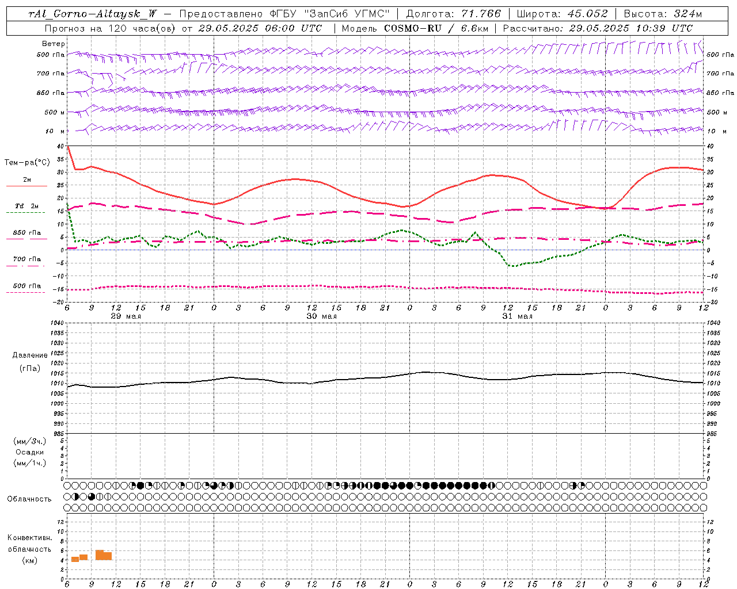This screenshot has height=589, width=737.
Task: Select the Высота: 324м header field
Action: click(x=663, y=14)
